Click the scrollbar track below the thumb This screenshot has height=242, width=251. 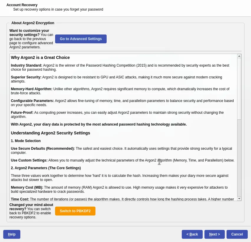click(x=239, y=159)
